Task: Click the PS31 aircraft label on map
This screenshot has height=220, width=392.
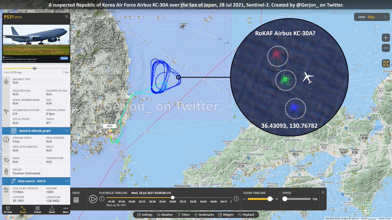Action: click(x=110, y=126)
